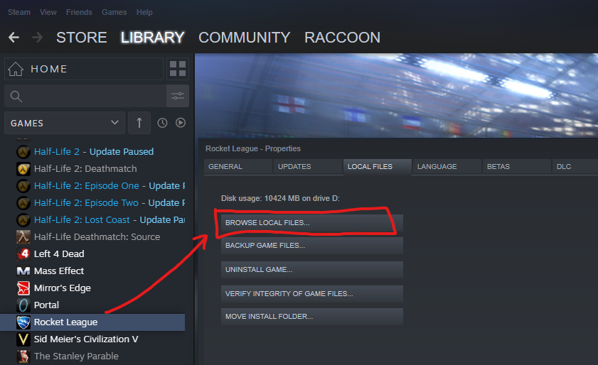The height and width of the screenshot is (365, 598).
Task: Click UNINSTALL GAME button
Action: coord(312,270)
